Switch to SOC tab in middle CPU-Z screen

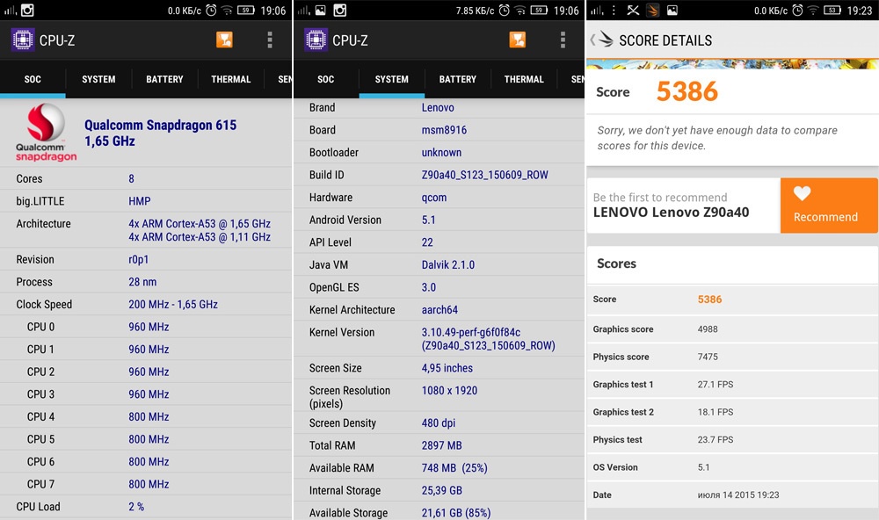click(x=326, y=79)
